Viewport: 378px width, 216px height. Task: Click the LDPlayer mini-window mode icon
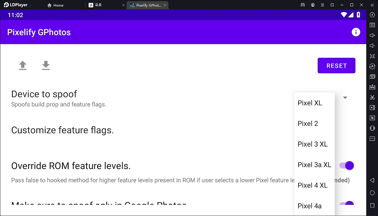(332, 5)
